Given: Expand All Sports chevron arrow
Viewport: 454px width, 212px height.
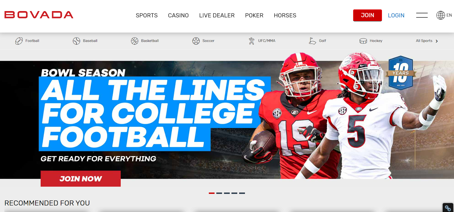Looking at the screenshot, I should (x=437, y=41).
